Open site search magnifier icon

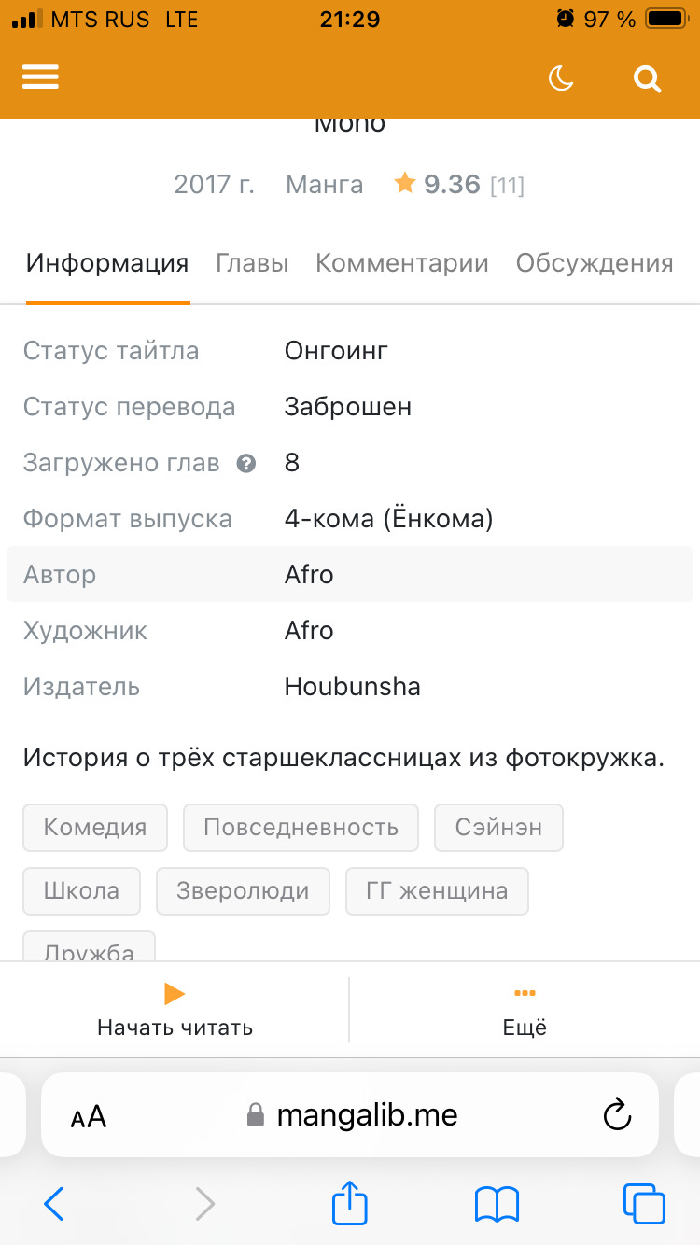(x=647, y=78)
